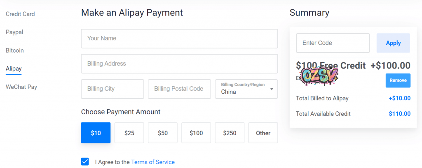Open the Credit Card payment tab
422x168 pixels.
20,14
